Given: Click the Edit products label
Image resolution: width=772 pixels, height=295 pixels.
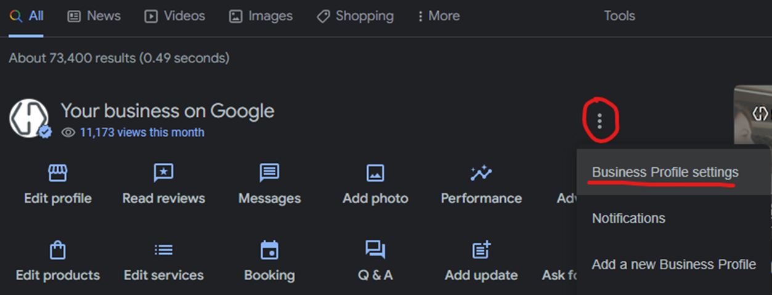Looking at the screenshot, I should 58,275.
